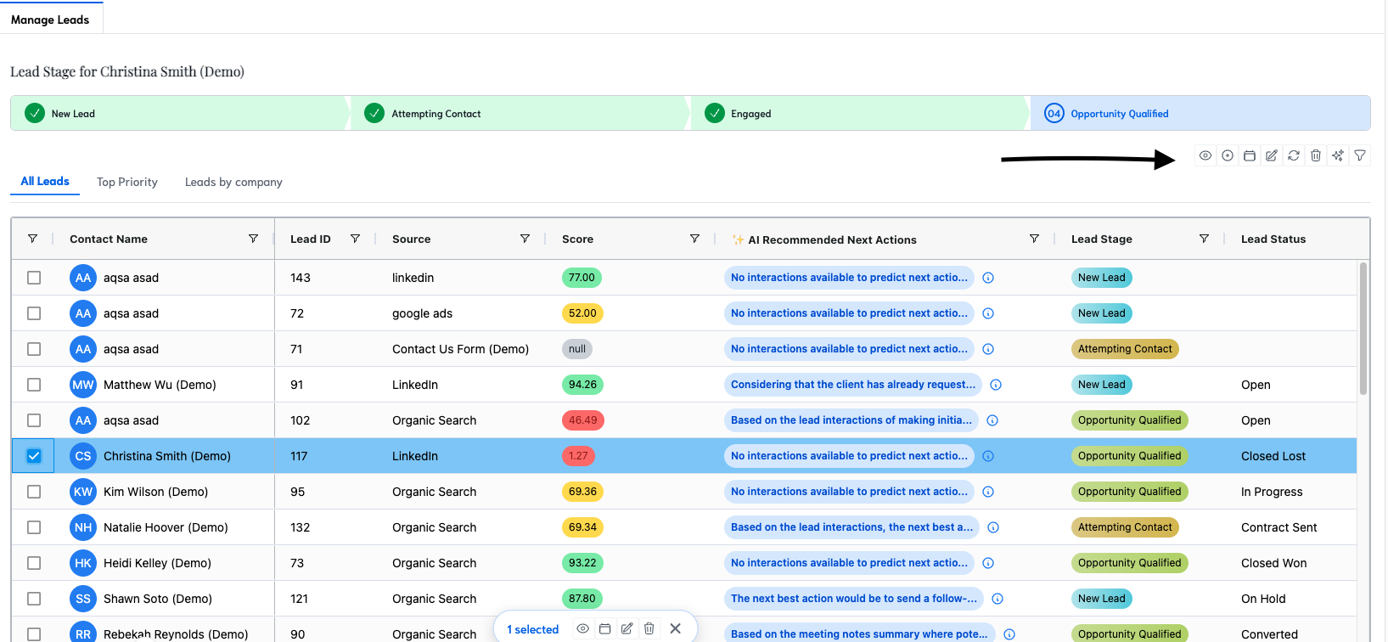Open the Lead Stage column filter

coord(1204,239)
